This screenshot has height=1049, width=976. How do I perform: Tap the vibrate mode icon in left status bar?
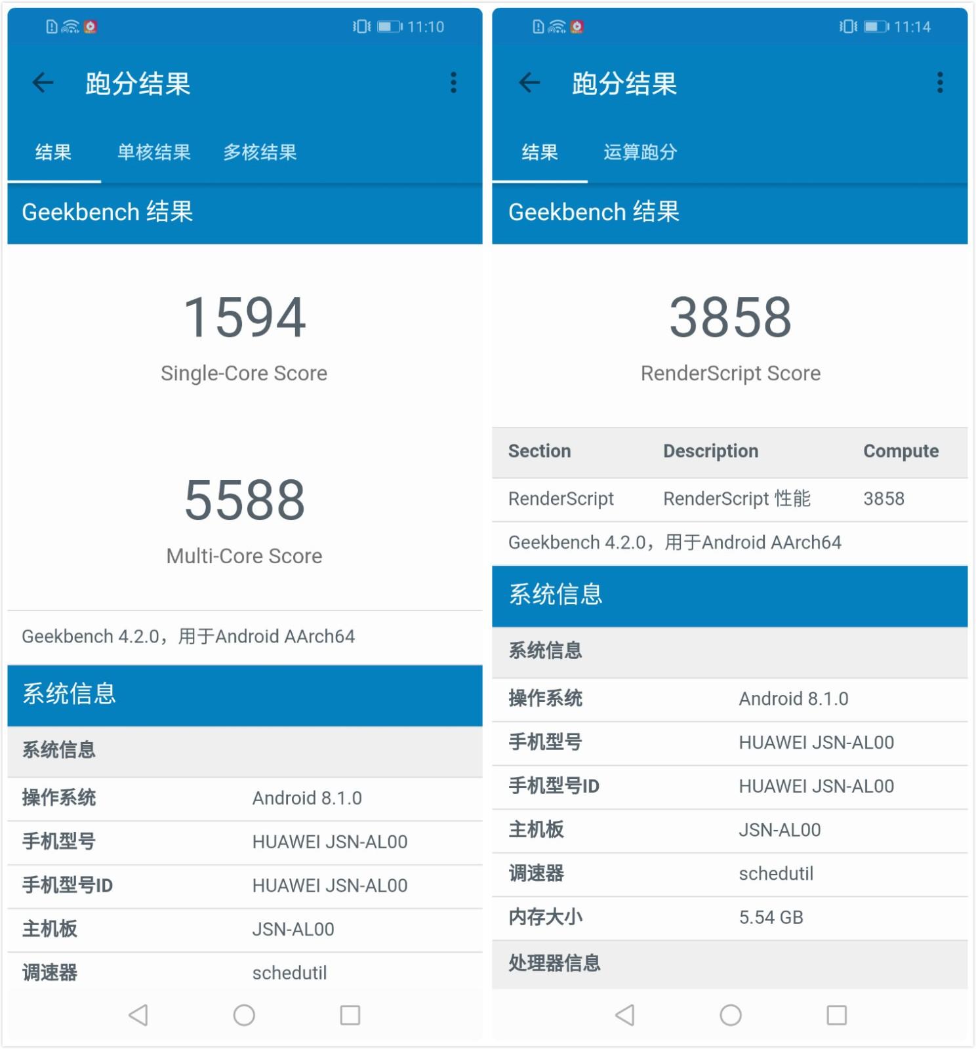click(x=362, y=27)
